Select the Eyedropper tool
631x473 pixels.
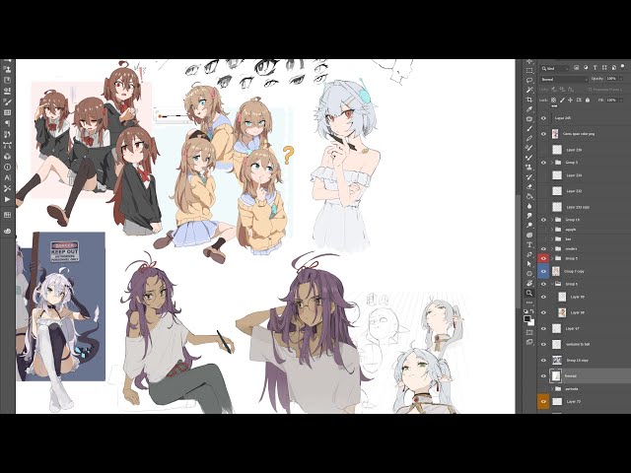529,109
